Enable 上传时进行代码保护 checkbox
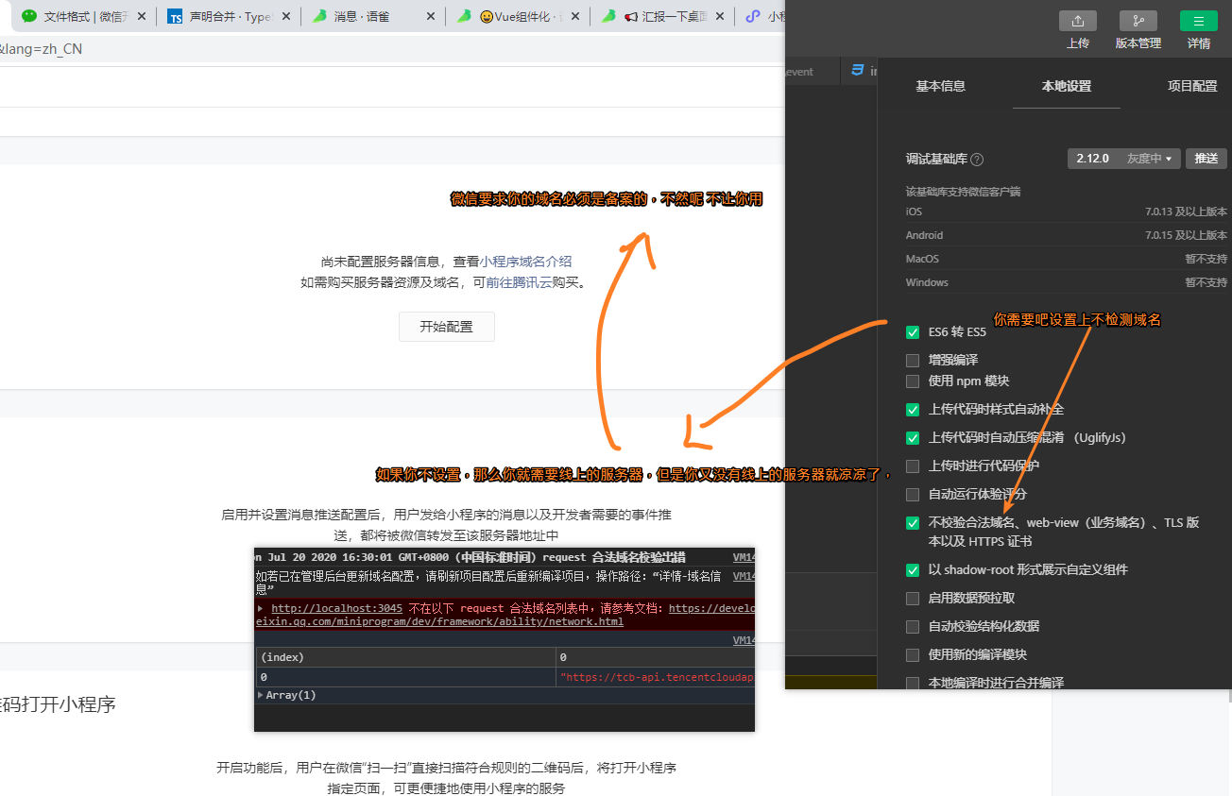This screenshot has height=796, width=1232. coord(913,466)
